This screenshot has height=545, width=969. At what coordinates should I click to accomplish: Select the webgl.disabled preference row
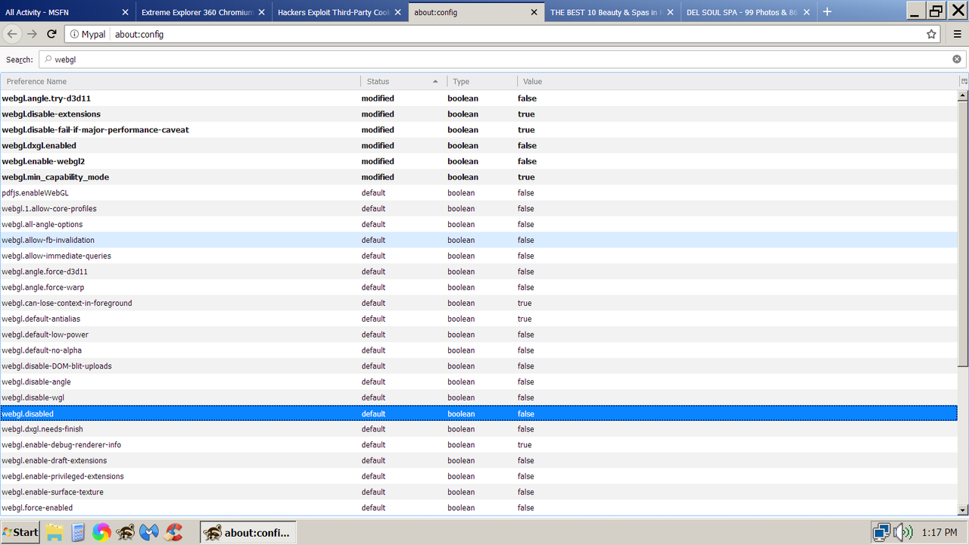coord(479,413)
